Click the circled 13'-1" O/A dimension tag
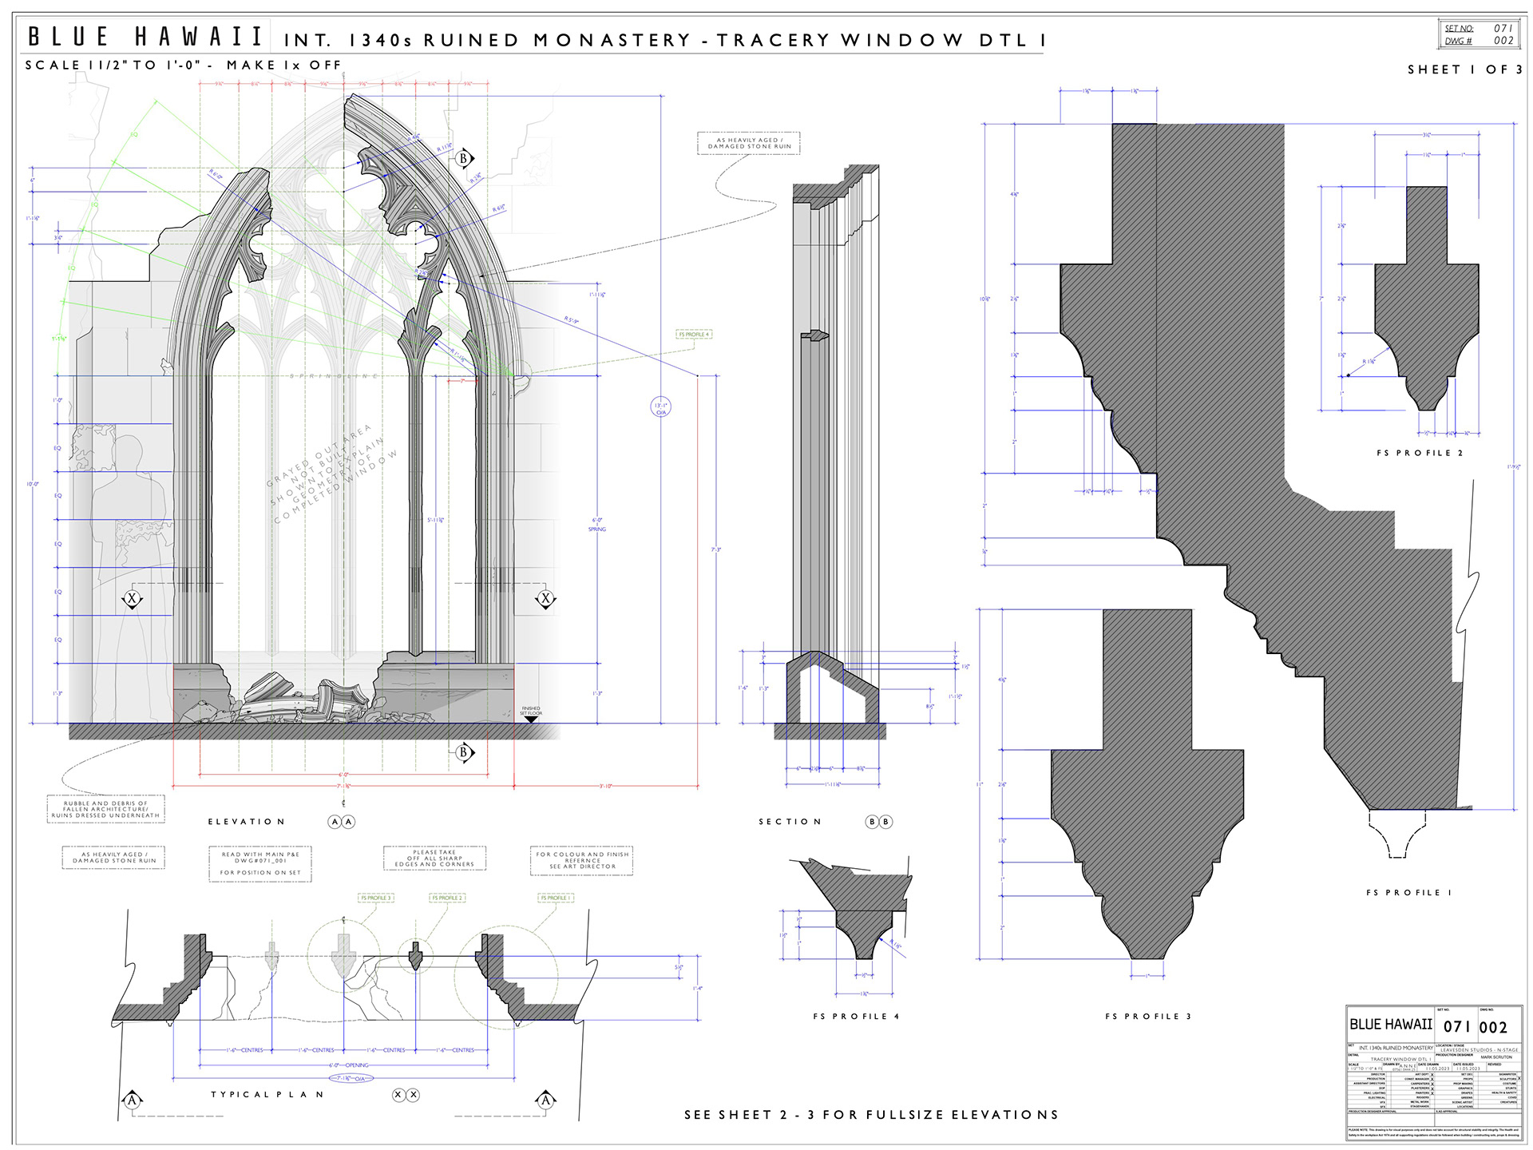The width and height of the screenshot is (1533, 1150). (660, 407)
